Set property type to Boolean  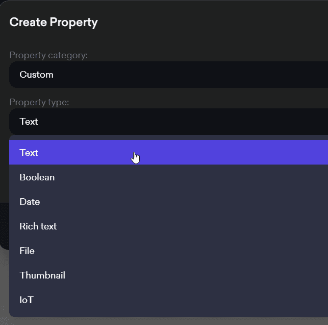click(x=37, y=177)
